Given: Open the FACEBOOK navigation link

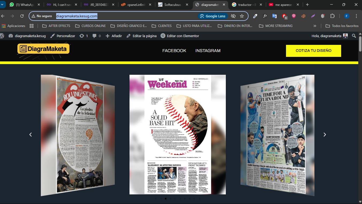Looking at the screenshot, I should tap(174, 51).
